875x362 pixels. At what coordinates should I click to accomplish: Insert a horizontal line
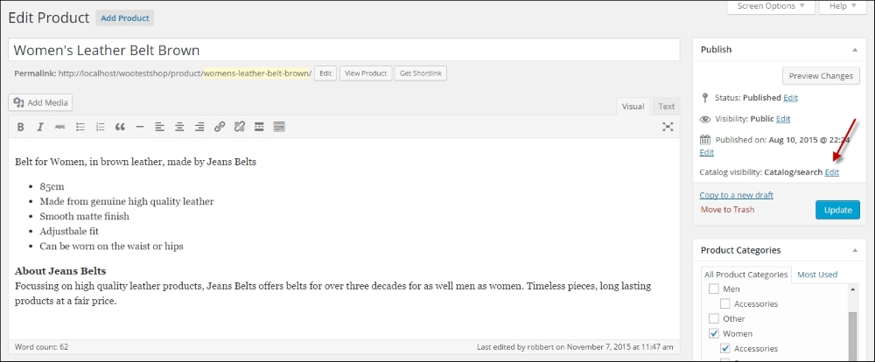(140, 127)
